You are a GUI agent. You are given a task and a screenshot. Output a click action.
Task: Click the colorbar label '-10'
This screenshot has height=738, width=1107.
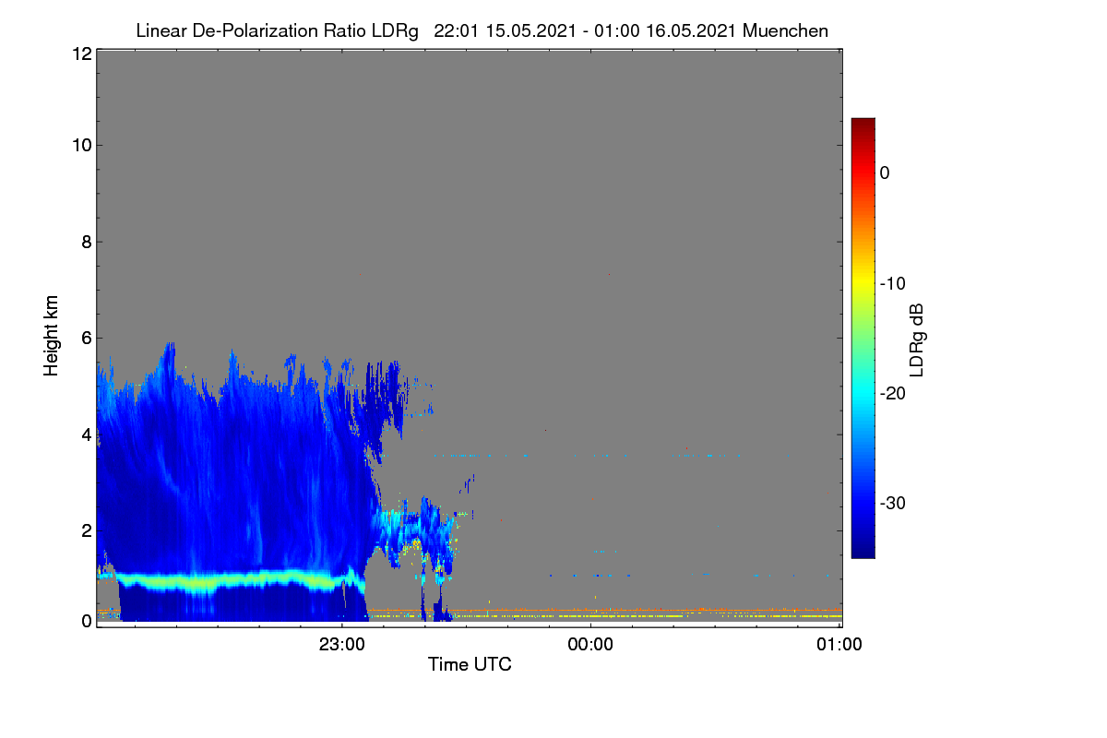[893, 283]
